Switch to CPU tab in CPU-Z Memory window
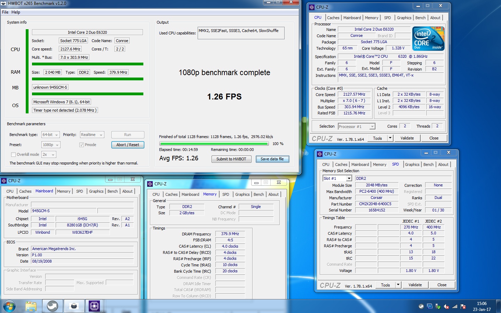Screen dimensions: 501x313 (x=156, y=194)
